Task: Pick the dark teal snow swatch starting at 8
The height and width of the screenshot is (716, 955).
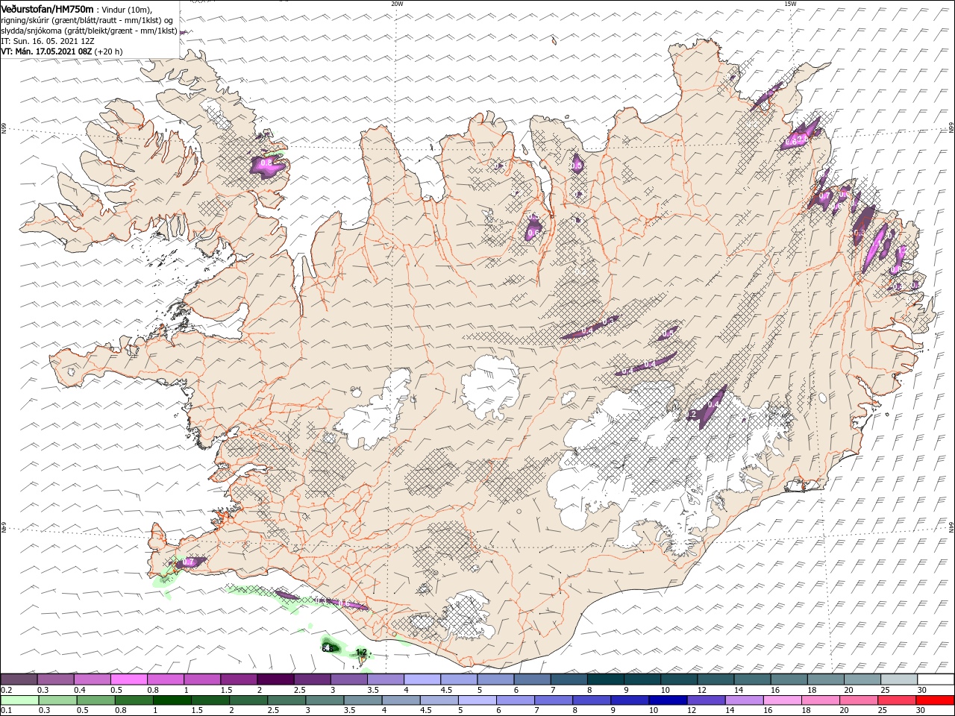Action: pos(605,679)
